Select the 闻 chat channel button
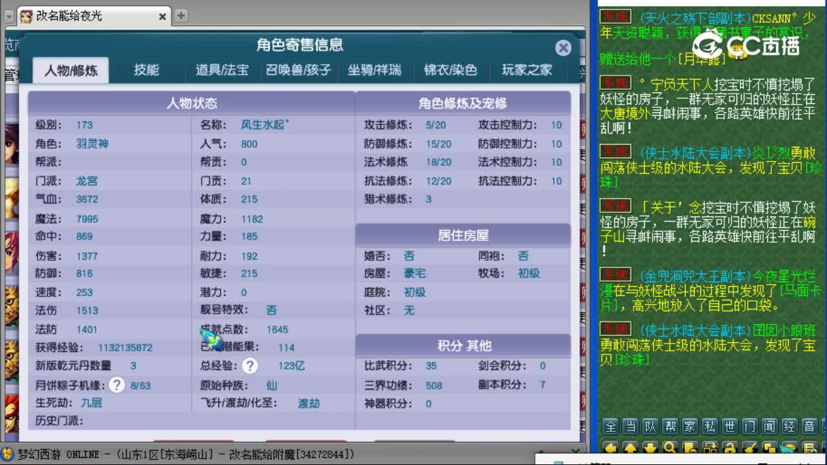The width and height of the screenshot is (827, 465). point(769,426)
